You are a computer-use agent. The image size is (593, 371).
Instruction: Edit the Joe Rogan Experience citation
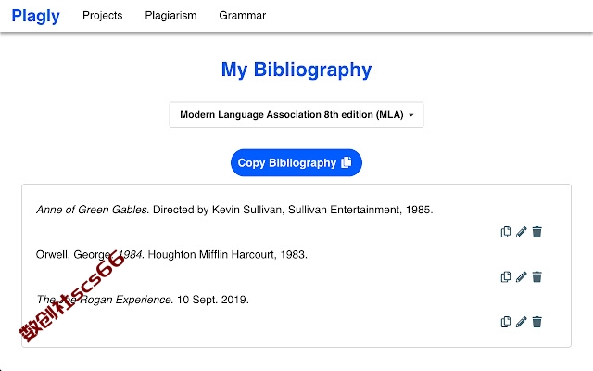pyautogui.click(x=521, y=322)
